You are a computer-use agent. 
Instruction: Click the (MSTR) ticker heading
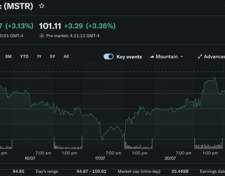tap(18, 6)
